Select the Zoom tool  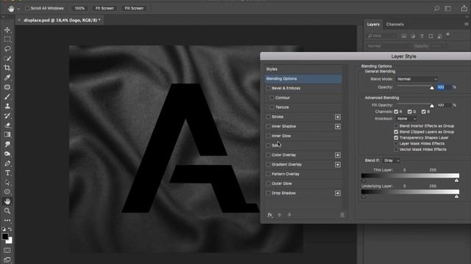pyautogui.click(x=7, y=211)
